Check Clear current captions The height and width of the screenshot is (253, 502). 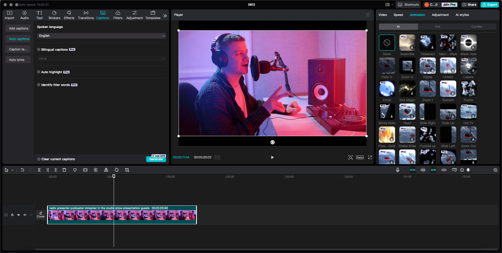[x=39, y=159]
